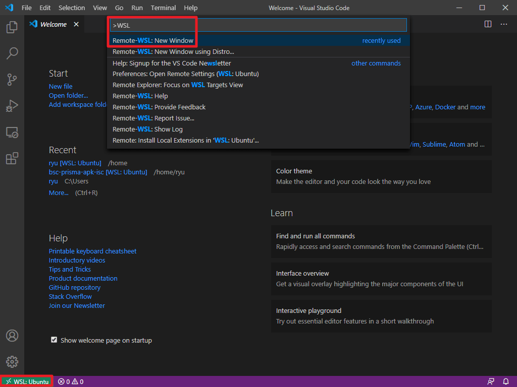
Task: Open recent ryu C:\Users folder
Action: tap(54, 181)
